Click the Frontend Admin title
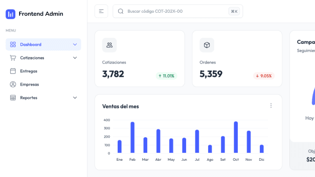This screenshot has width=315, height=177. (41, 14)
